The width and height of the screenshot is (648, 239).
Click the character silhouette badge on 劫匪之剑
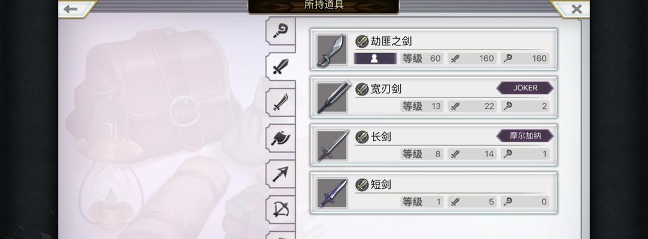point(375,59)
